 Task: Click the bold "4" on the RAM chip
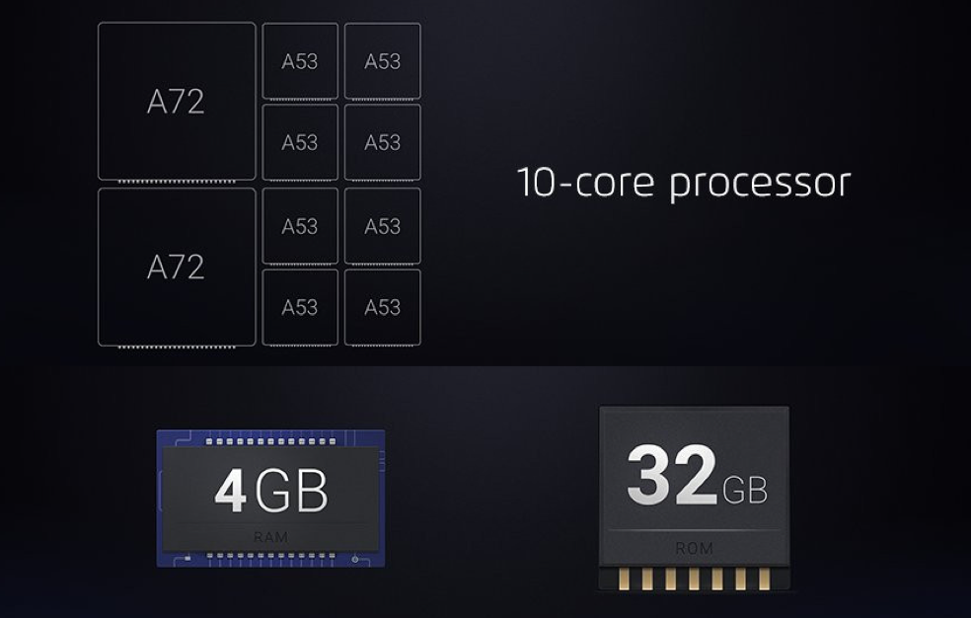(230, 492)
